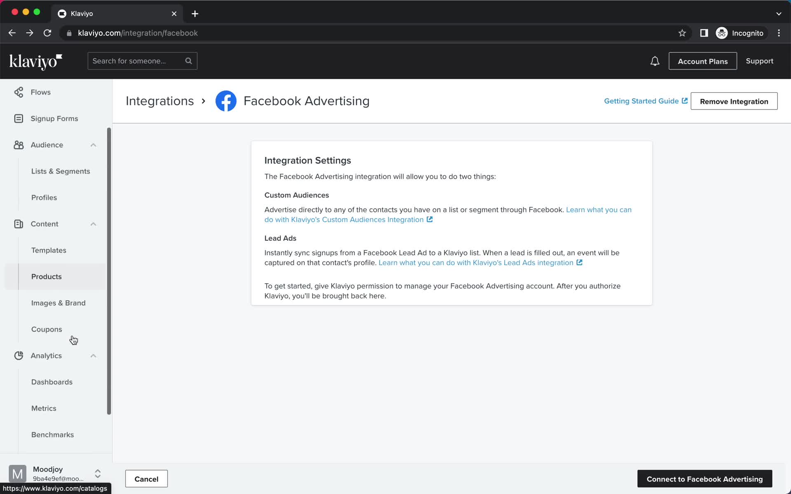The image size is (791, 494).
Task: Reload the page
Action: pos(47,33)
